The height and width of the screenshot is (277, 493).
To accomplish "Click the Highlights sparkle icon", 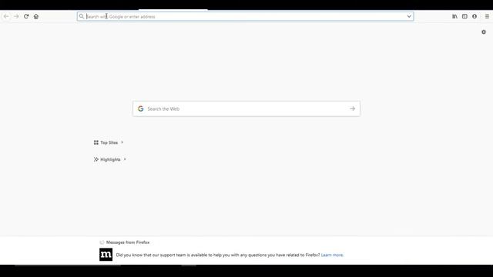I will 96,159.
